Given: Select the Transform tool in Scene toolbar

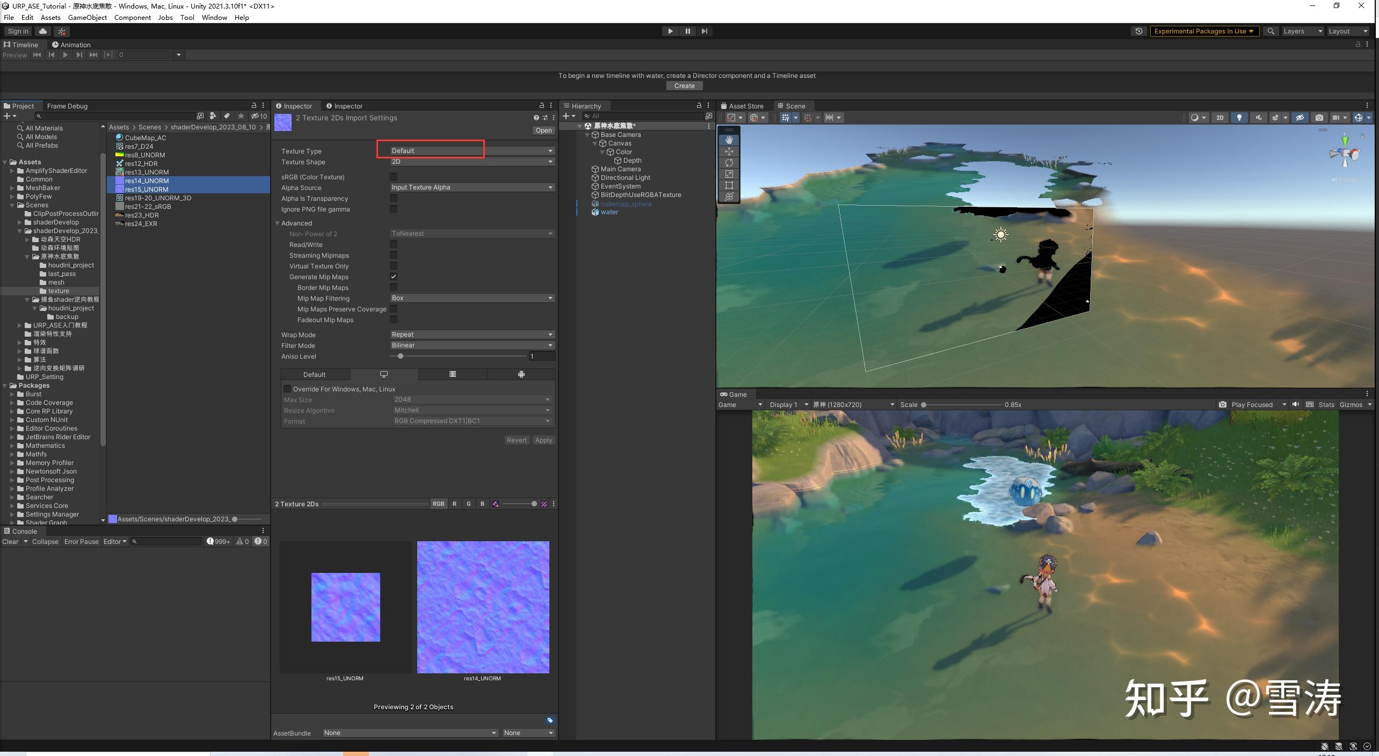Looking at the screenshot, I should pyautogui.click(x=729, y=197).
